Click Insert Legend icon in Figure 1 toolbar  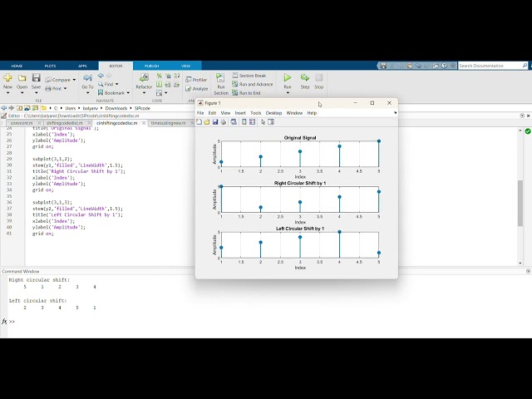click(x=252, y=122)
